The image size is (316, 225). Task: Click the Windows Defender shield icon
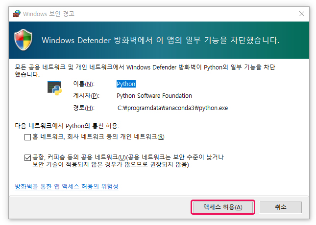(x=24, y=40)
